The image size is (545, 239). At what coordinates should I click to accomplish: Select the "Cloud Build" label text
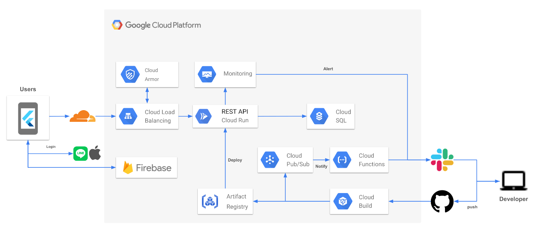(x=366, y=202)
